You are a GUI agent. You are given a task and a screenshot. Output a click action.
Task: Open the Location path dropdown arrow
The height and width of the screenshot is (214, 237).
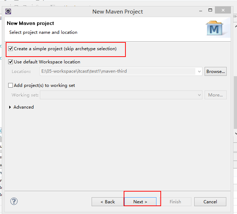point(199,72)
